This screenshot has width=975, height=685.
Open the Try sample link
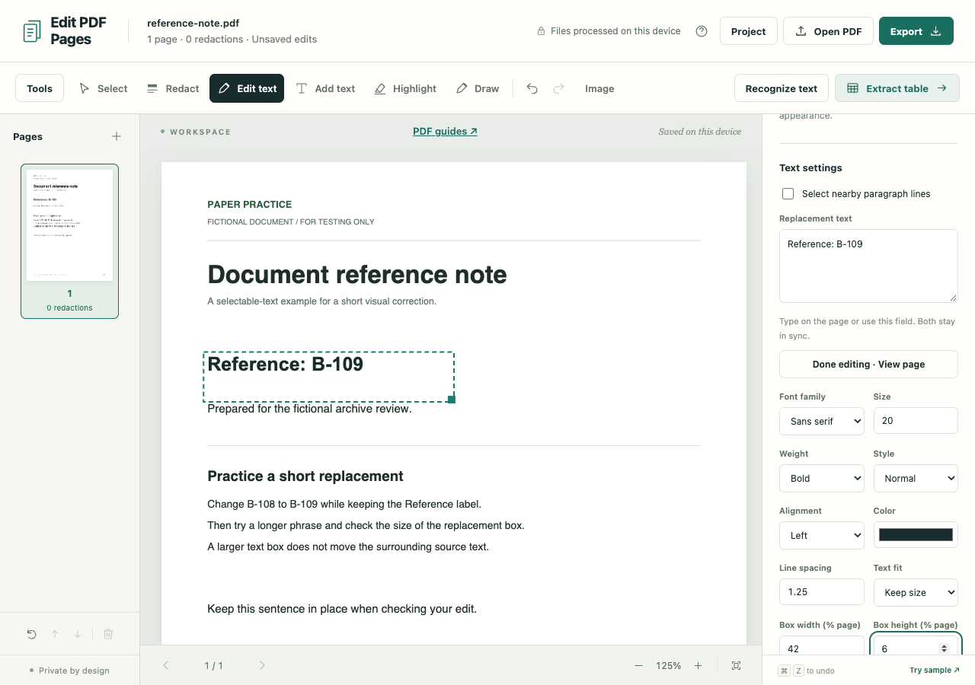pyautogui.click(x=935, y=671)
